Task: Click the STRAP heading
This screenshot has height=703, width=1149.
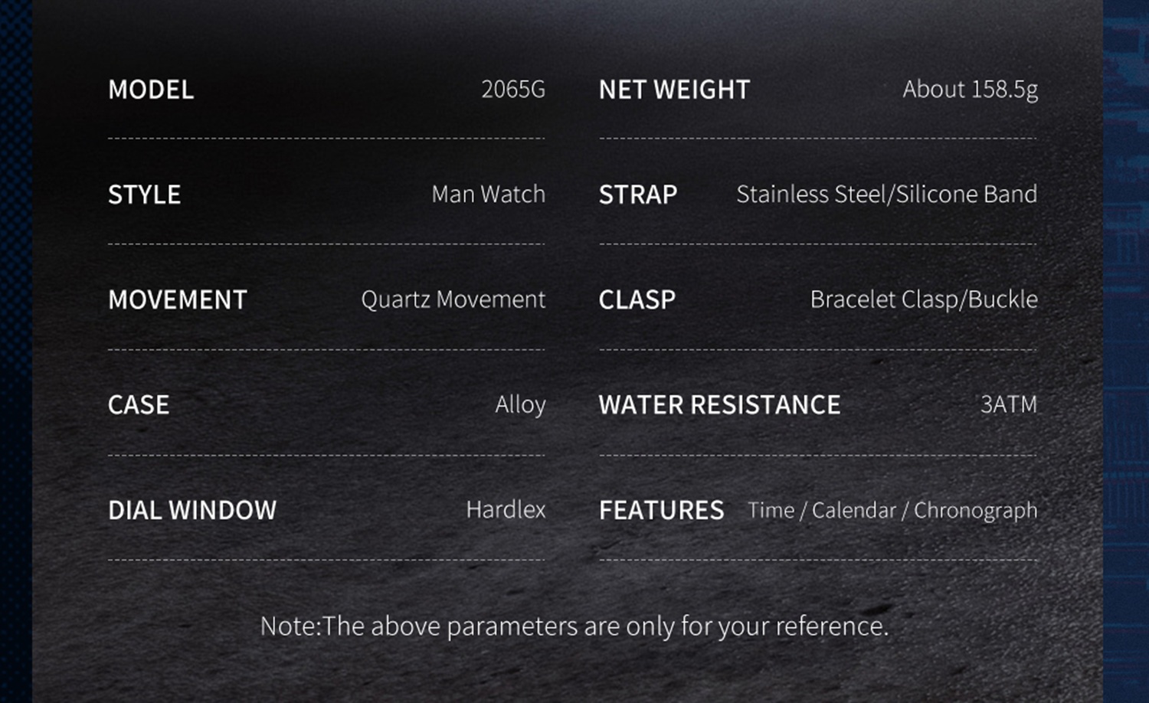Action: tap(638, 195)
